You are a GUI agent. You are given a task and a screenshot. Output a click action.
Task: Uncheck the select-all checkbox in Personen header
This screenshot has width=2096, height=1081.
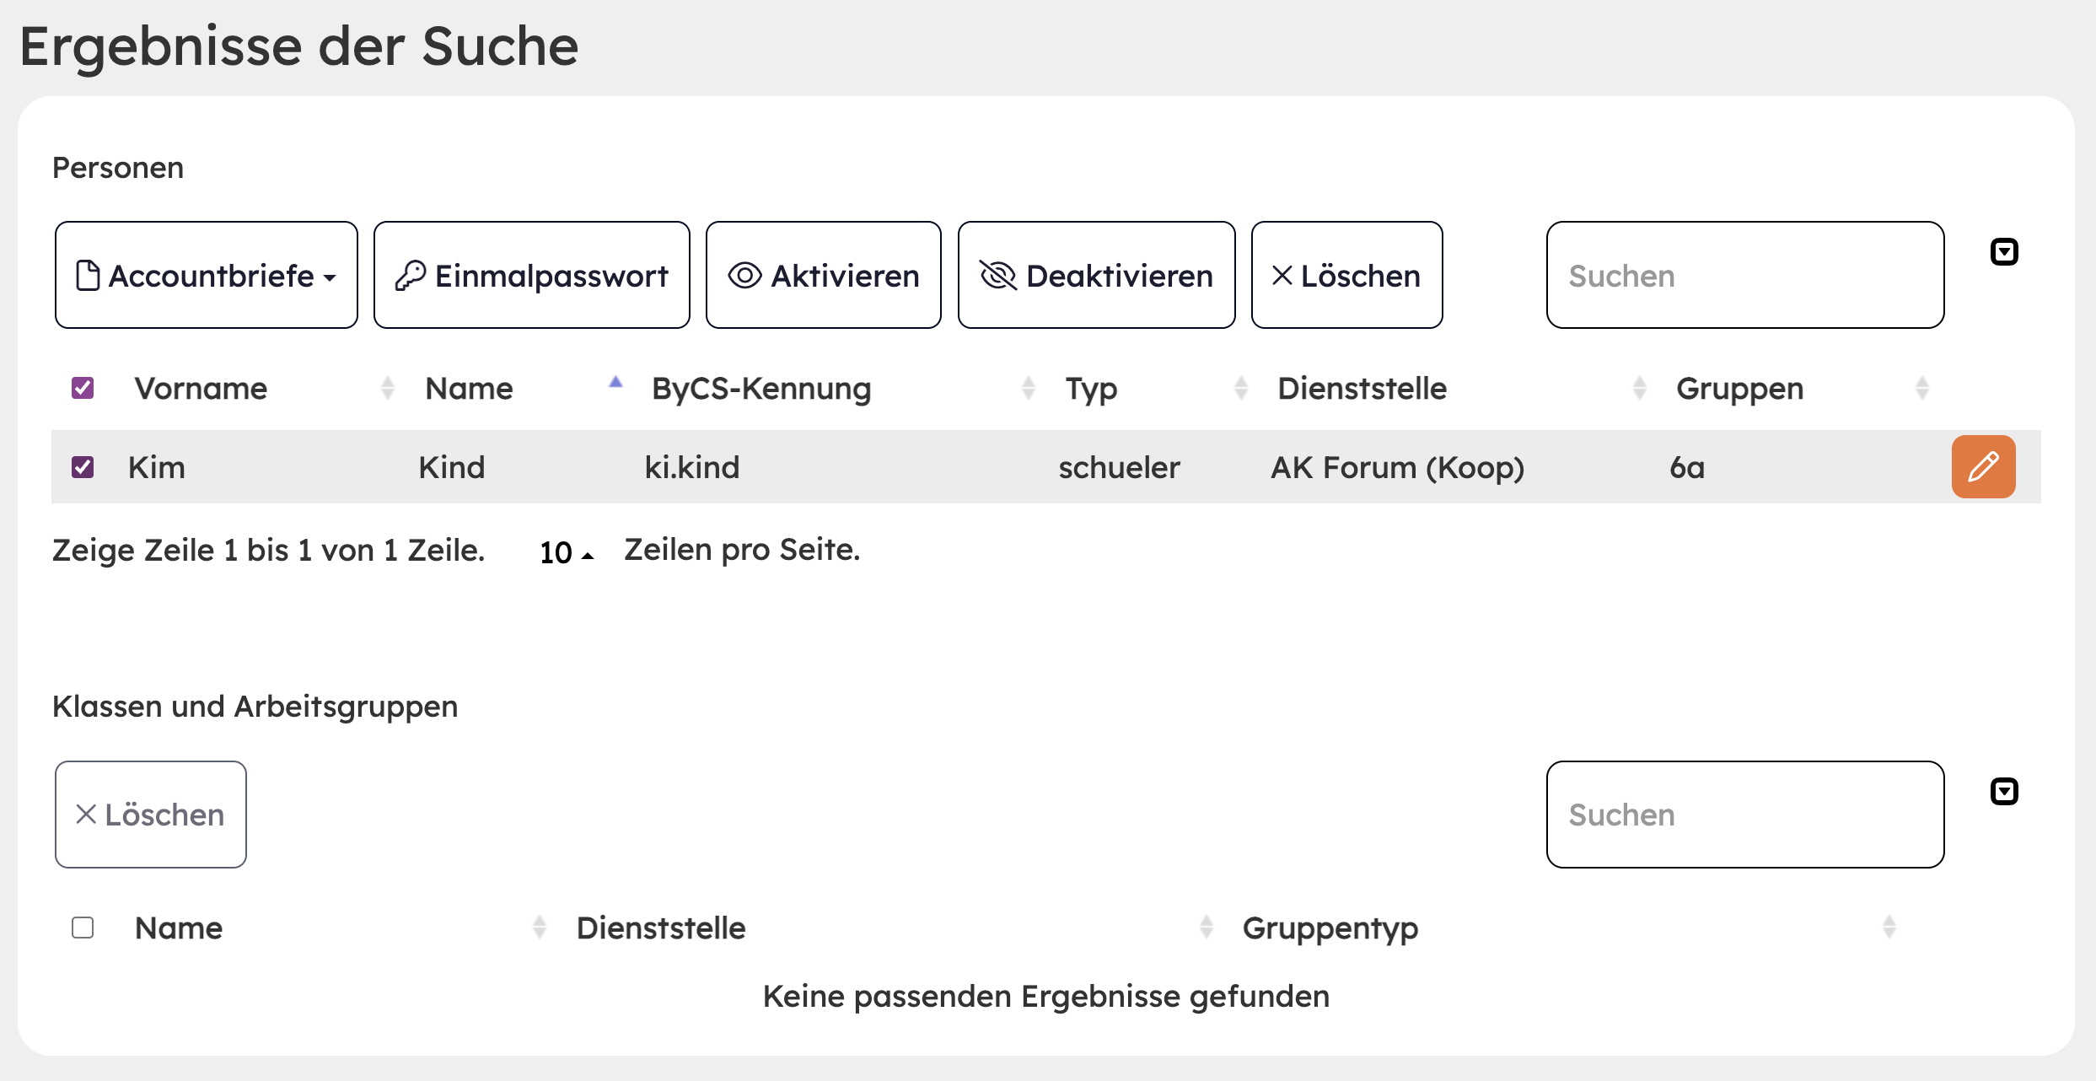click(83, 388)
